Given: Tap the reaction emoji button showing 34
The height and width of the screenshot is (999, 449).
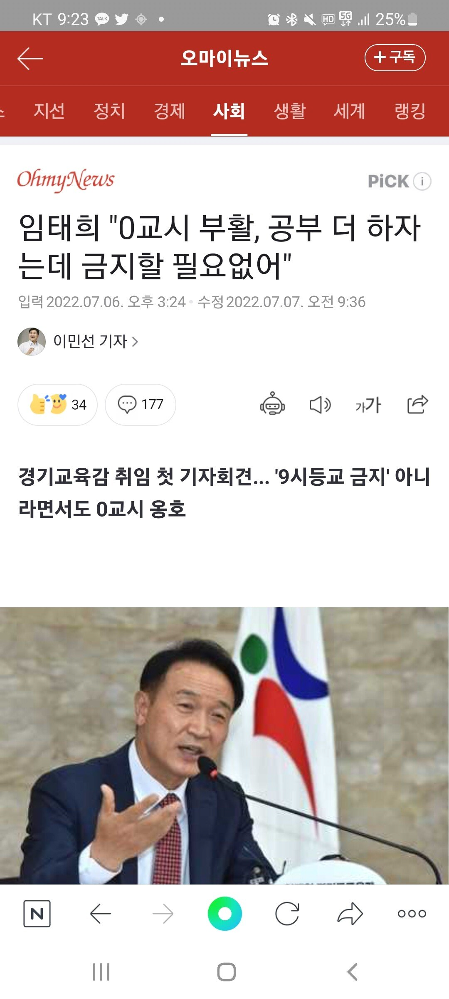Looking at the screenshot, I should 57,405.
